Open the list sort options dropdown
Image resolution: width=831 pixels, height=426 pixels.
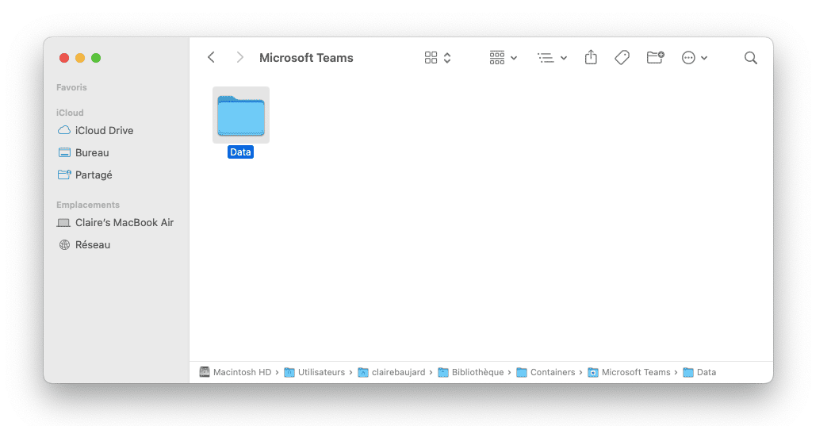pyautogui.click(x=552, y=58)
